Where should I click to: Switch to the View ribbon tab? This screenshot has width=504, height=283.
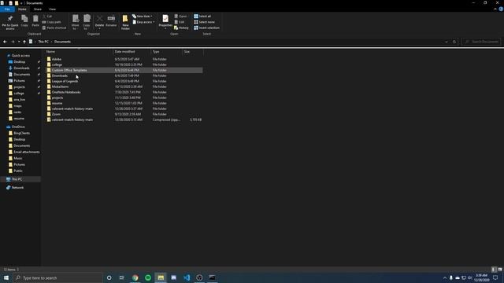point(53,9)
